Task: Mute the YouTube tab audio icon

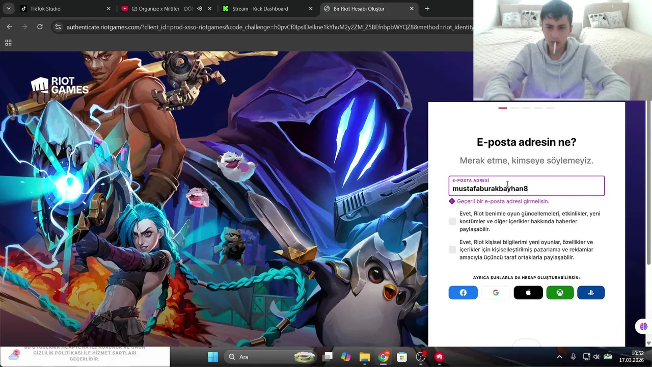Action: 199,9
